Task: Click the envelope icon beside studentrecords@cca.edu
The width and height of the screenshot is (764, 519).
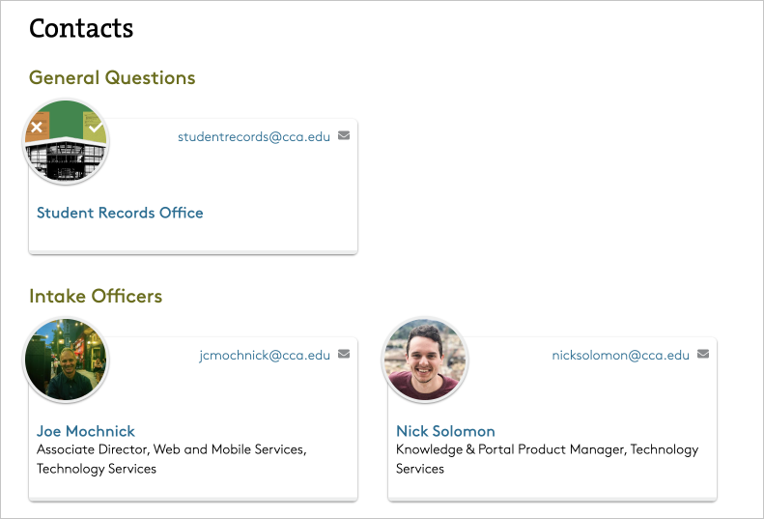Action: click(x=344, y=136)
